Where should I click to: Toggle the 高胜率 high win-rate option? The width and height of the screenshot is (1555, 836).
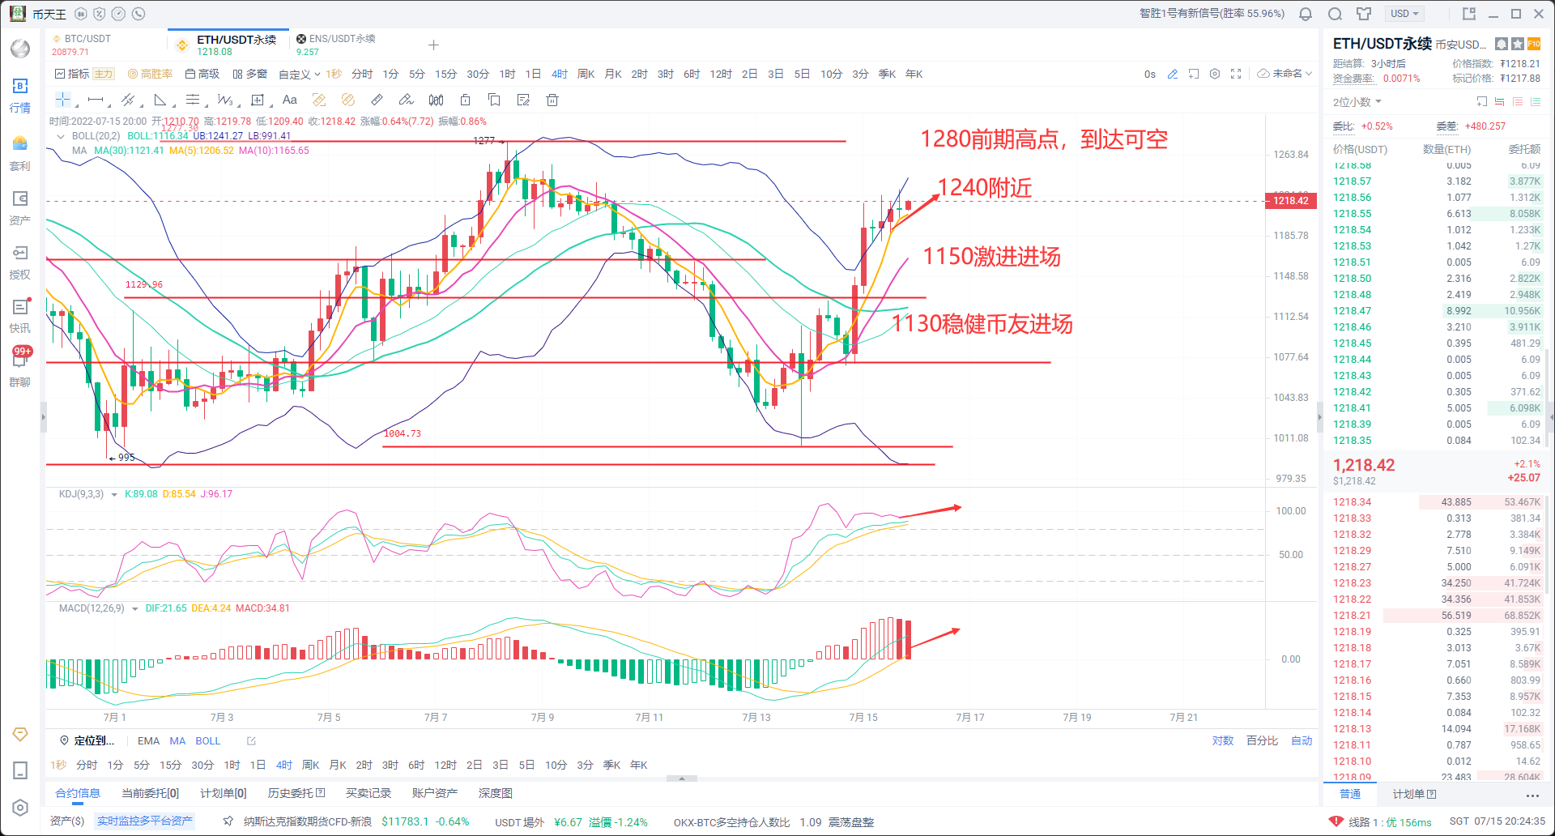pyautogui.click(x=150, y=74)
